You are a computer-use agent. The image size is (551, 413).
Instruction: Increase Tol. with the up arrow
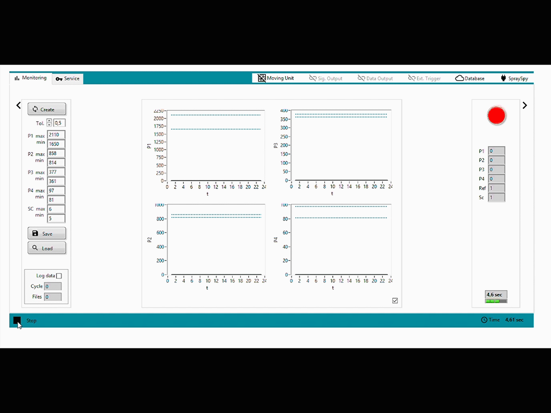point(49,121)
